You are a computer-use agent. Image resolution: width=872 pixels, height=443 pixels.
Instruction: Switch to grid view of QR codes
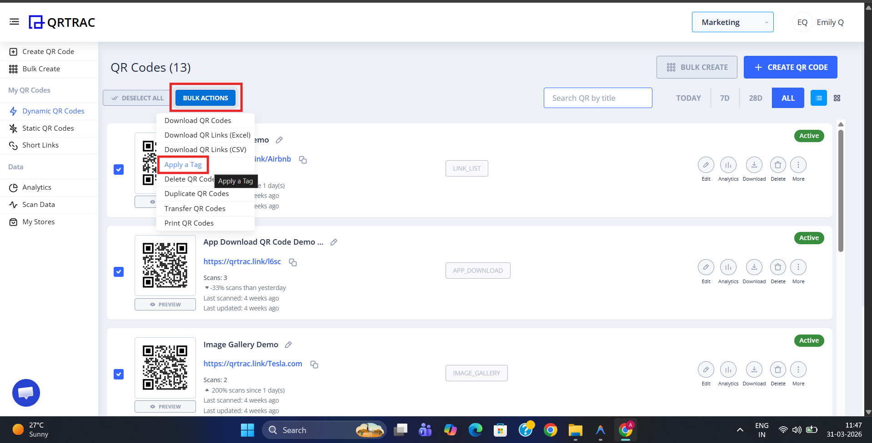(837, 98)
